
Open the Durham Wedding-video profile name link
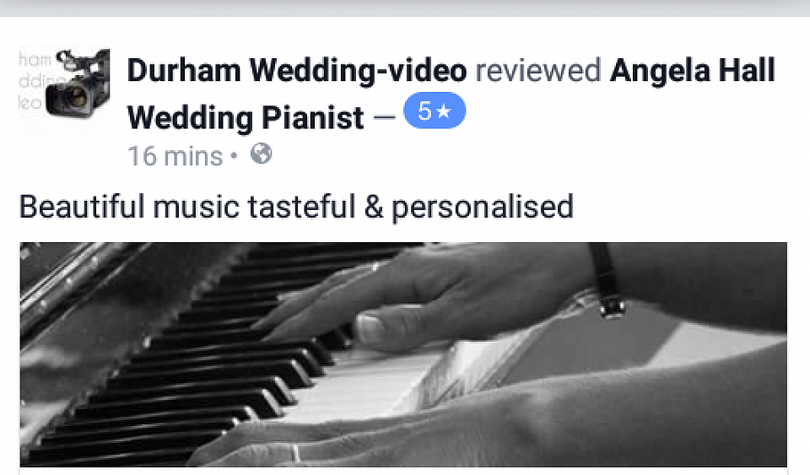[297, 70]
